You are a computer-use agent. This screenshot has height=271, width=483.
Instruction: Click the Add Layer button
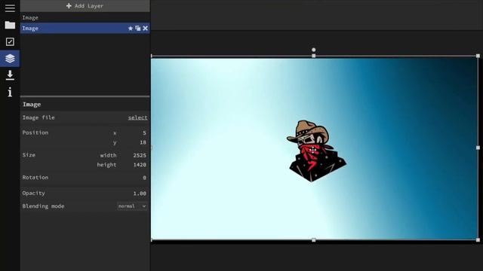coord(85,6)
